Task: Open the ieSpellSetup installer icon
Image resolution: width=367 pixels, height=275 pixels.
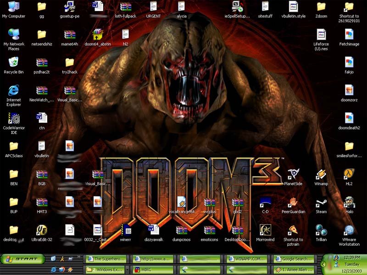Action: (237, 10)
